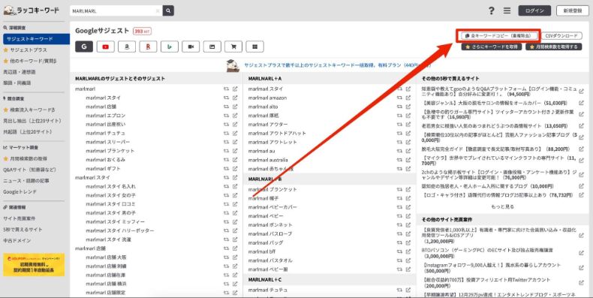
Task: Open external link icon for marlmarl australia
Action: coord(408,160)
